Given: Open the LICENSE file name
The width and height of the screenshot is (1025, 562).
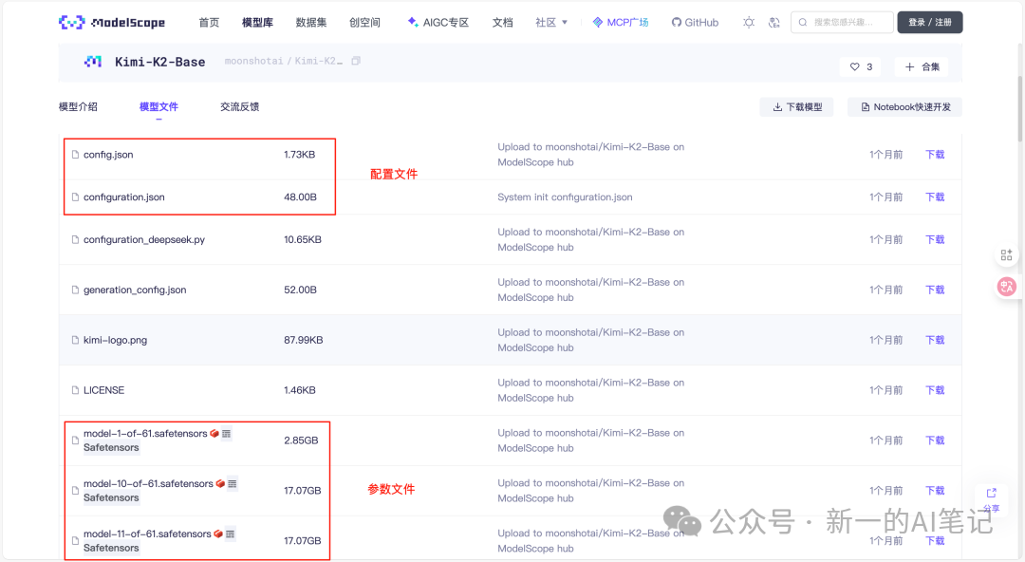Looking at the screenshot, I should point(104,390).
